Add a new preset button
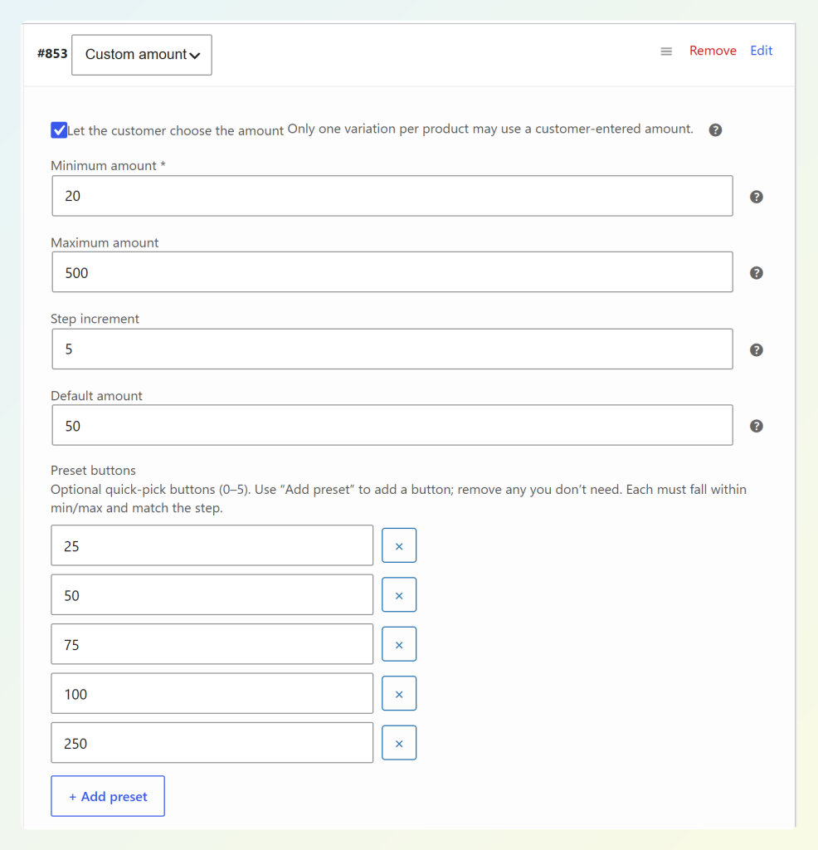 point(108,796)
